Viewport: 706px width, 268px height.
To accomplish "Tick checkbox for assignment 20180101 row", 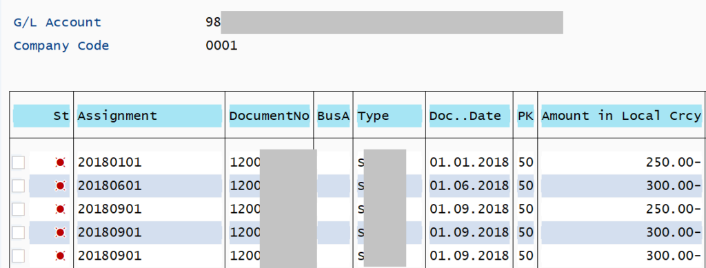I will (x=18, y=163).
